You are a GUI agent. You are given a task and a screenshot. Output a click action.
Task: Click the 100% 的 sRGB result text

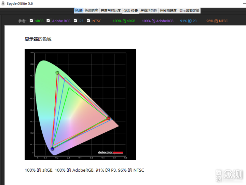tap(124, 21)
